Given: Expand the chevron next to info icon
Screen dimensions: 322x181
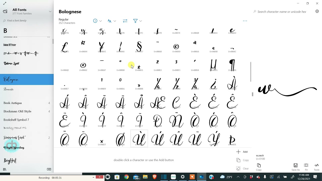Looking at the screenshot, I should point(101,21).
